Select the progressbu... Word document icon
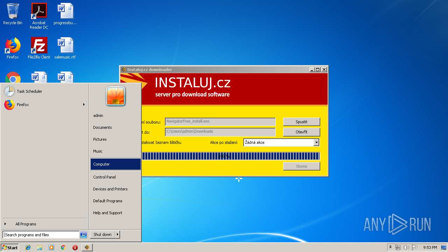The height and width of the screenshot is (252, 448). (65, 14)
